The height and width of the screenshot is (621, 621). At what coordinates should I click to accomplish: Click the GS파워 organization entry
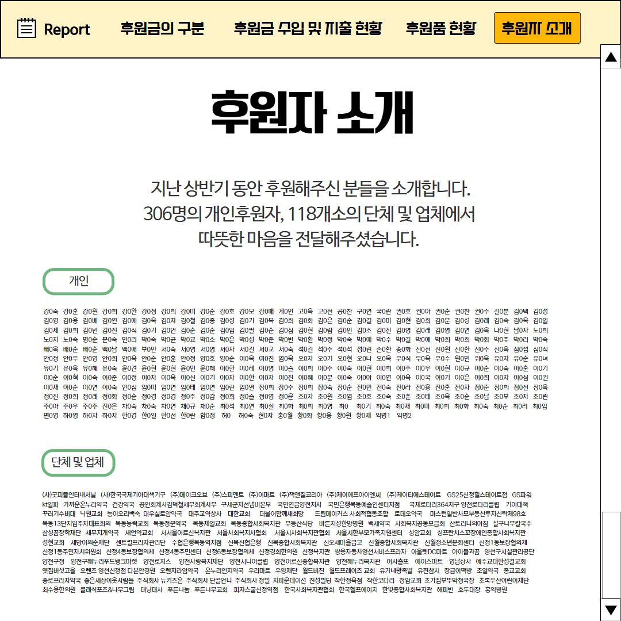coord(522,495)
